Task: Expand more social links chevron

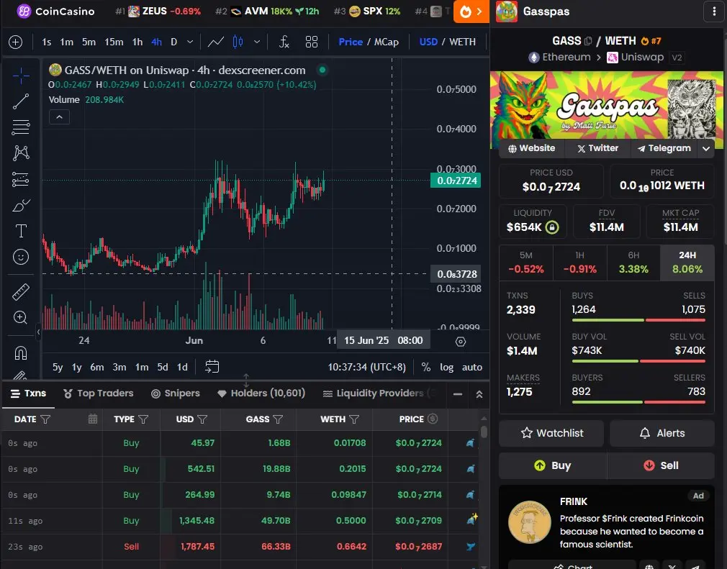Action: point(705,149)
